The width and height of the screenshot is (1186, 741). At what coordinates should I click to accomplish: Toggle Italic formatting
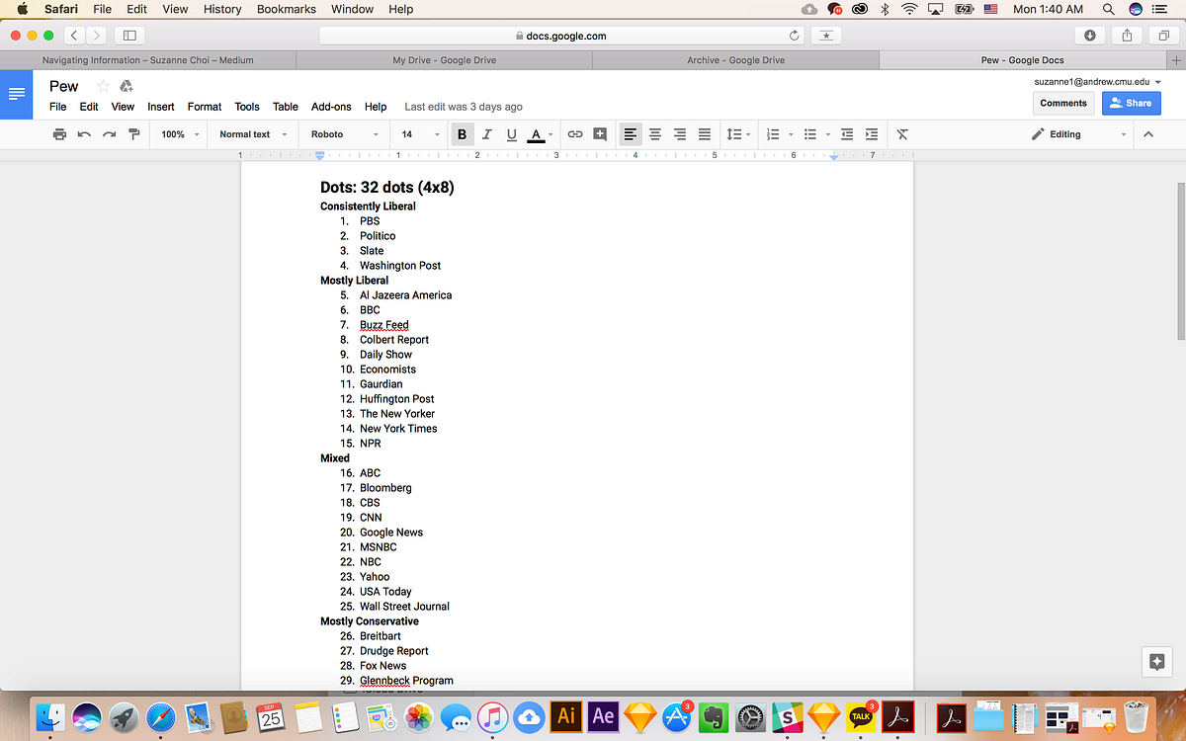(x=486, y=134)
